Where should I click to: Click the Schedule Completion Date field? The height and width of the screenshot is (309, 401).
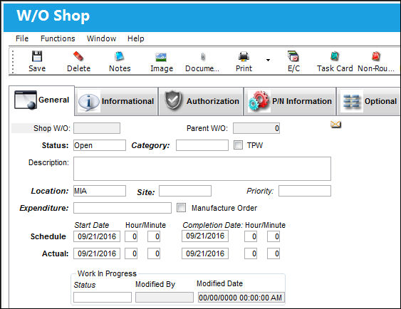(x=205, y=236)
